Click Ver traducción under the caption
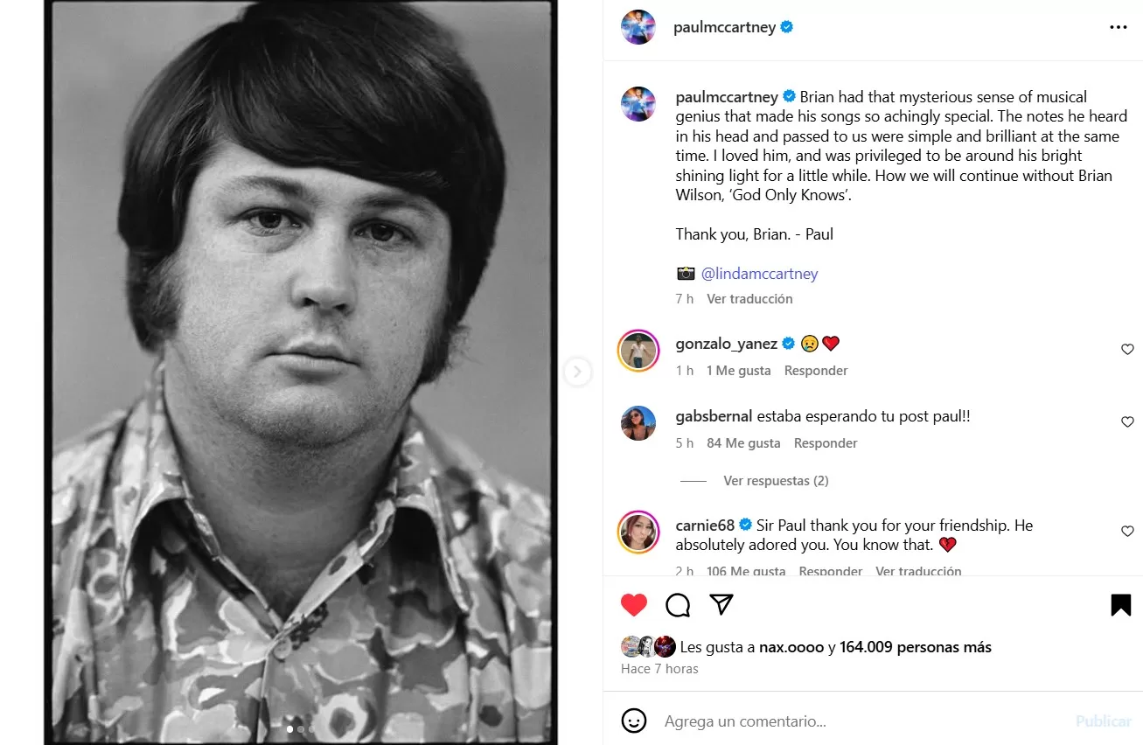 (749, 299)
